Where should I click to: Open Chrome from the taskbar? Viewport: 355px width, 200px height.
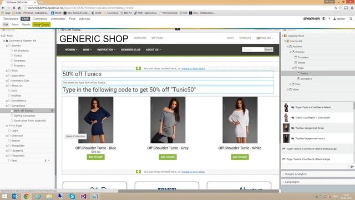coord(26,196)
